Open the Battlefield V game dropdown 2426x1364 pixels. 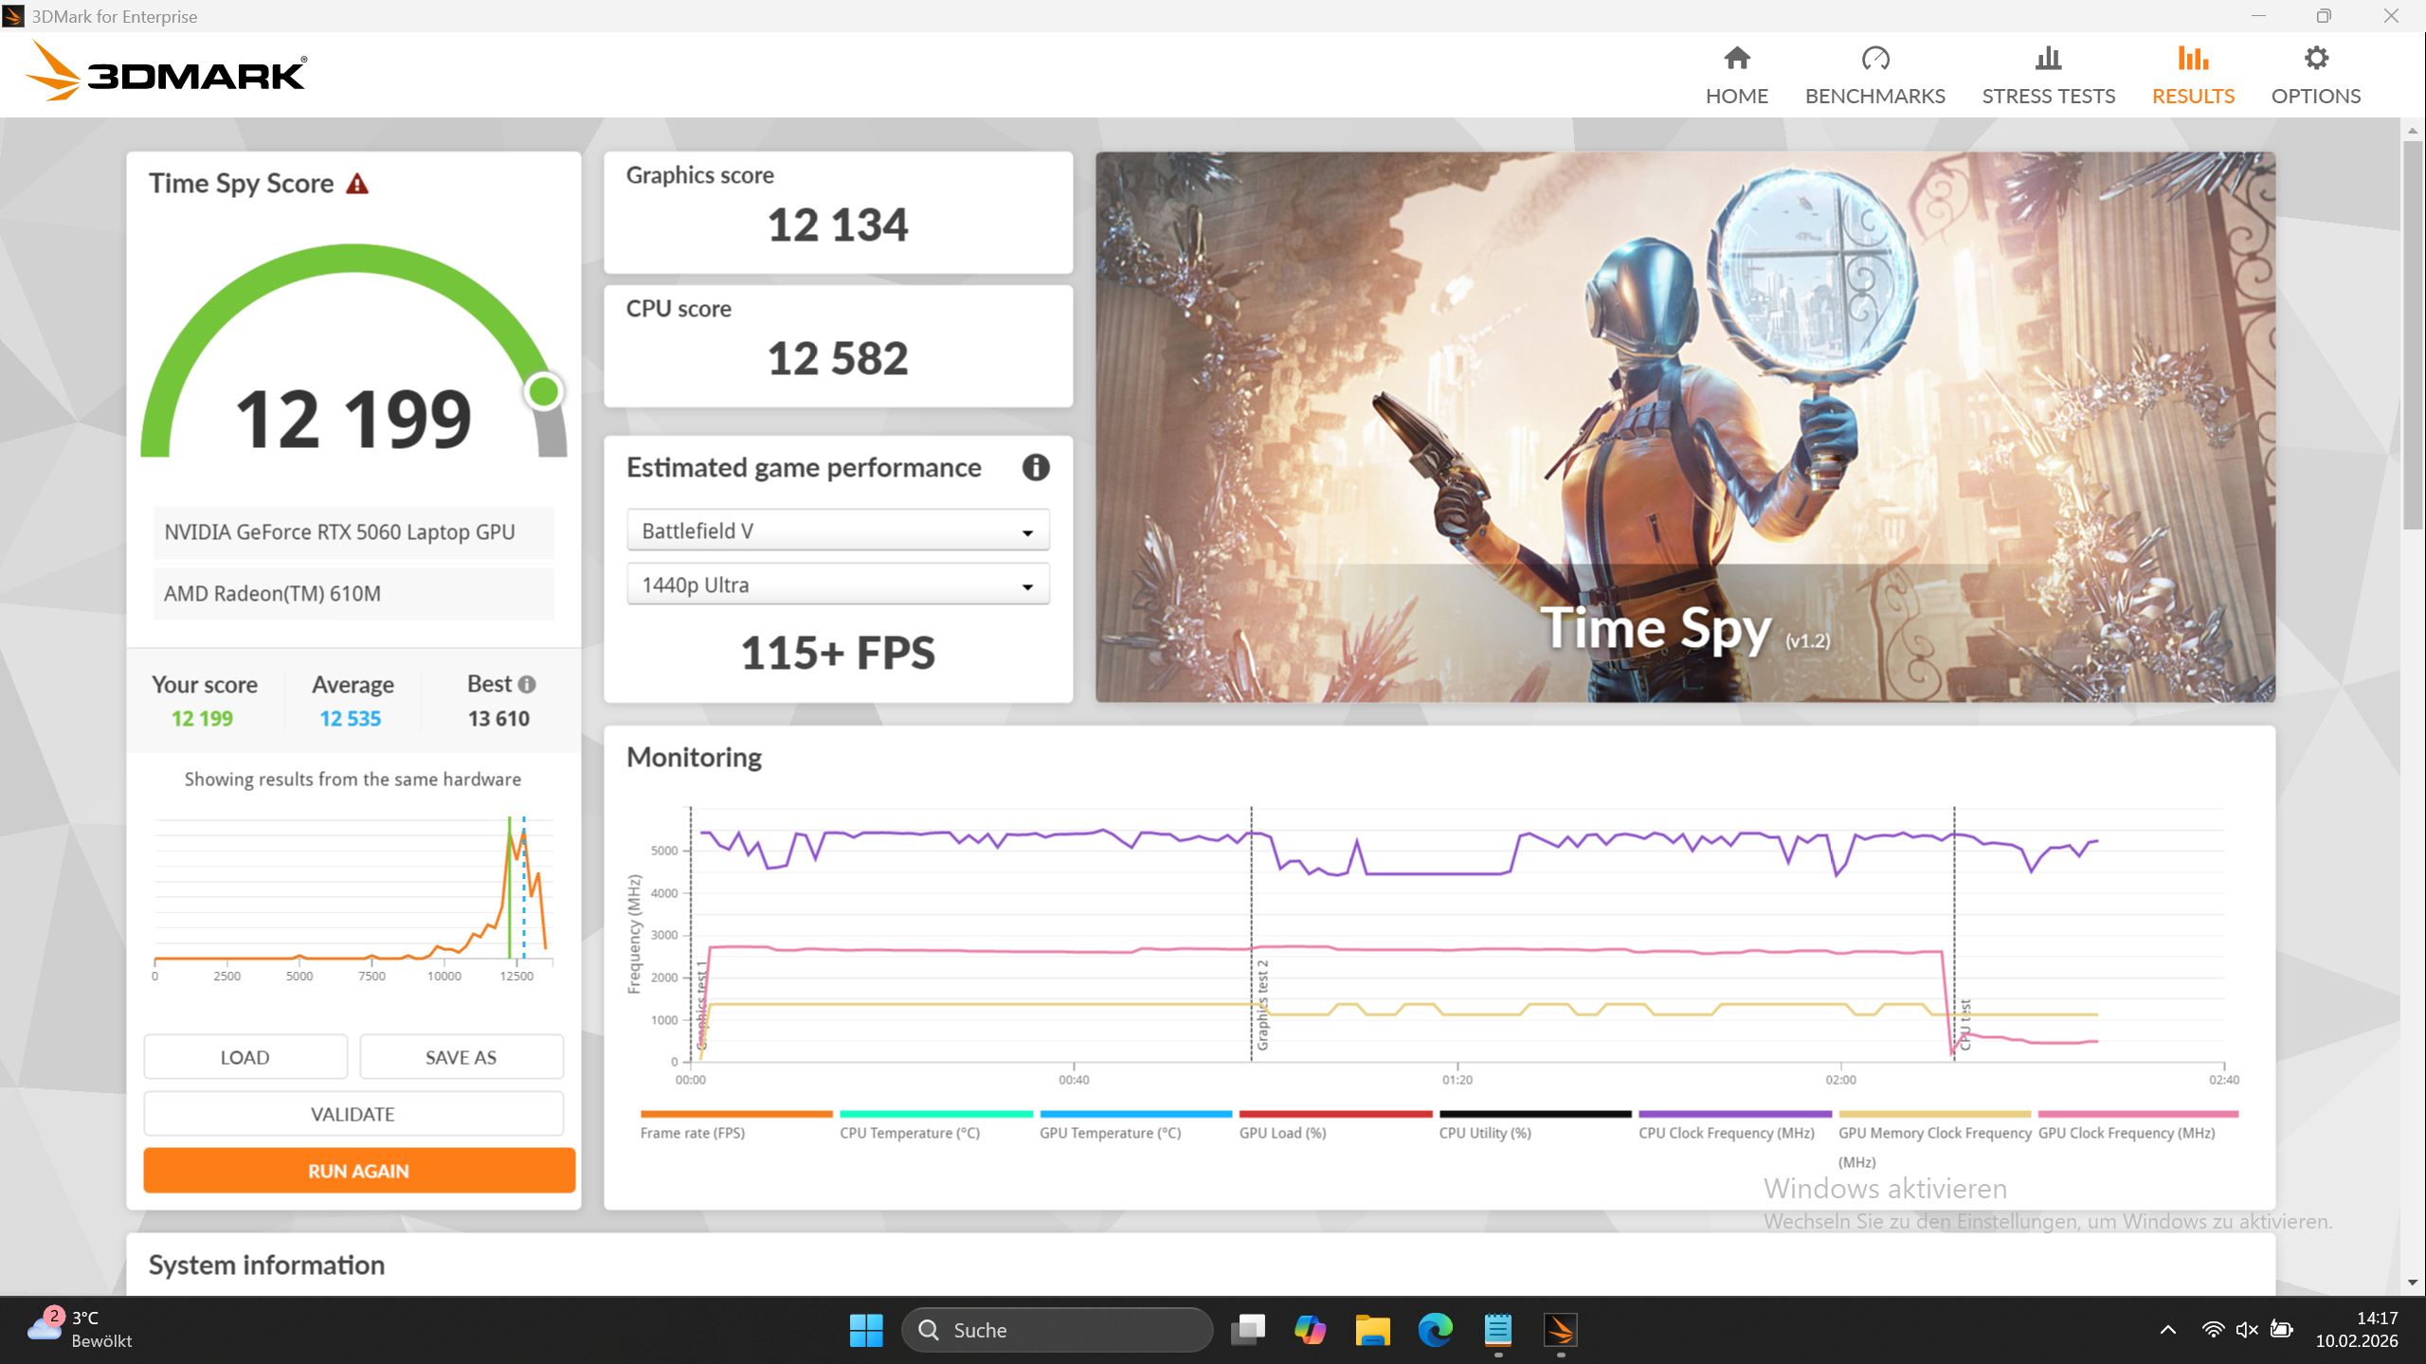point(838,530)
